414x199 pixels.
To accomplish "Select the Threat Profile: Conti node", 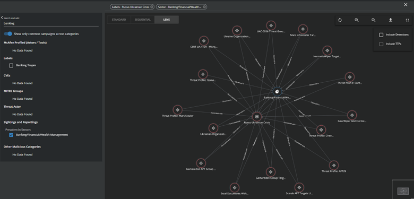I will click(350, 77).
